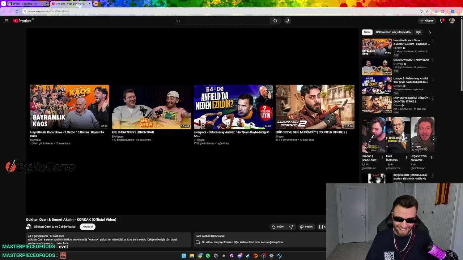Select the İlgili filter chip
Image resolution: width=463 pixels, height=260 pixels.
[x=419, y=32]
